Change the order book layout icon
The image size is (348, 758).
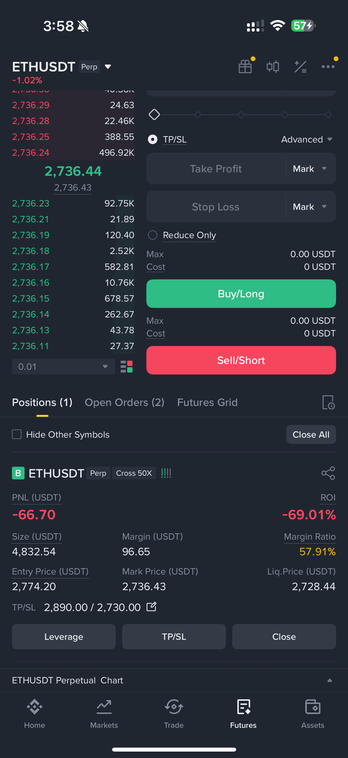point(127,367)
